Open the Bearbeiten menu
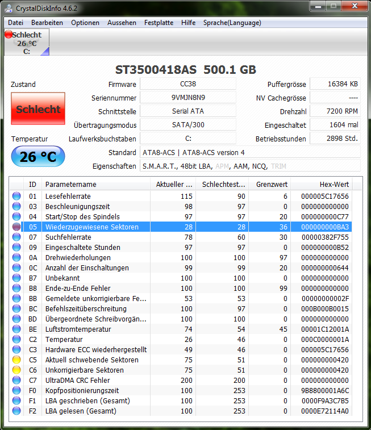 coord(47,23)
